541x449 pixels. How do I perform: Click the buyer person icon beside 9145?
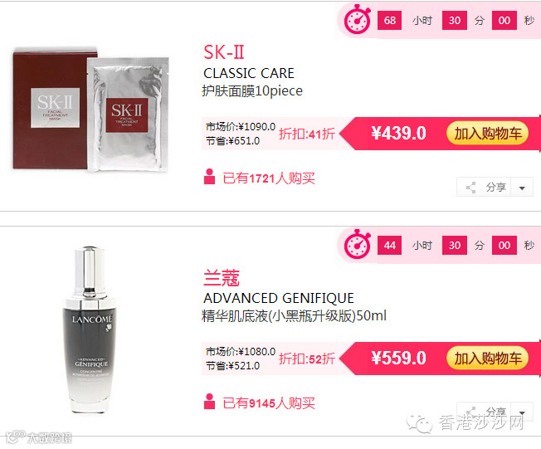click(x=209, y=402)
